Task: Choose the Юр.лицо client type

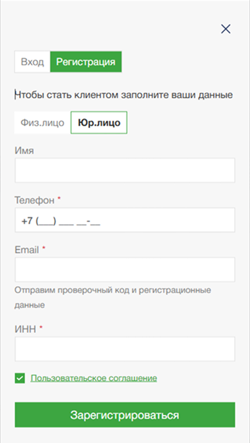Action: [99, 123]
